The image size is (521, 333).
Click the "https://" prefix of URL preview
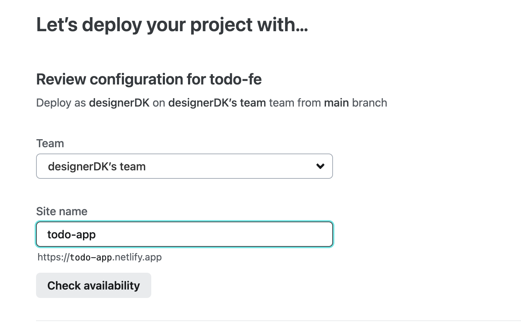click(x=54, y=257)
